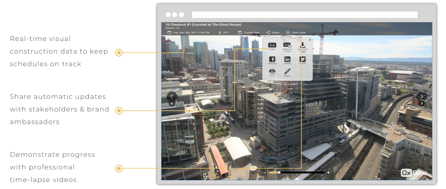Go to the next image arrow
The width and height of the screenshot is (446, 189).
point(421,96)
